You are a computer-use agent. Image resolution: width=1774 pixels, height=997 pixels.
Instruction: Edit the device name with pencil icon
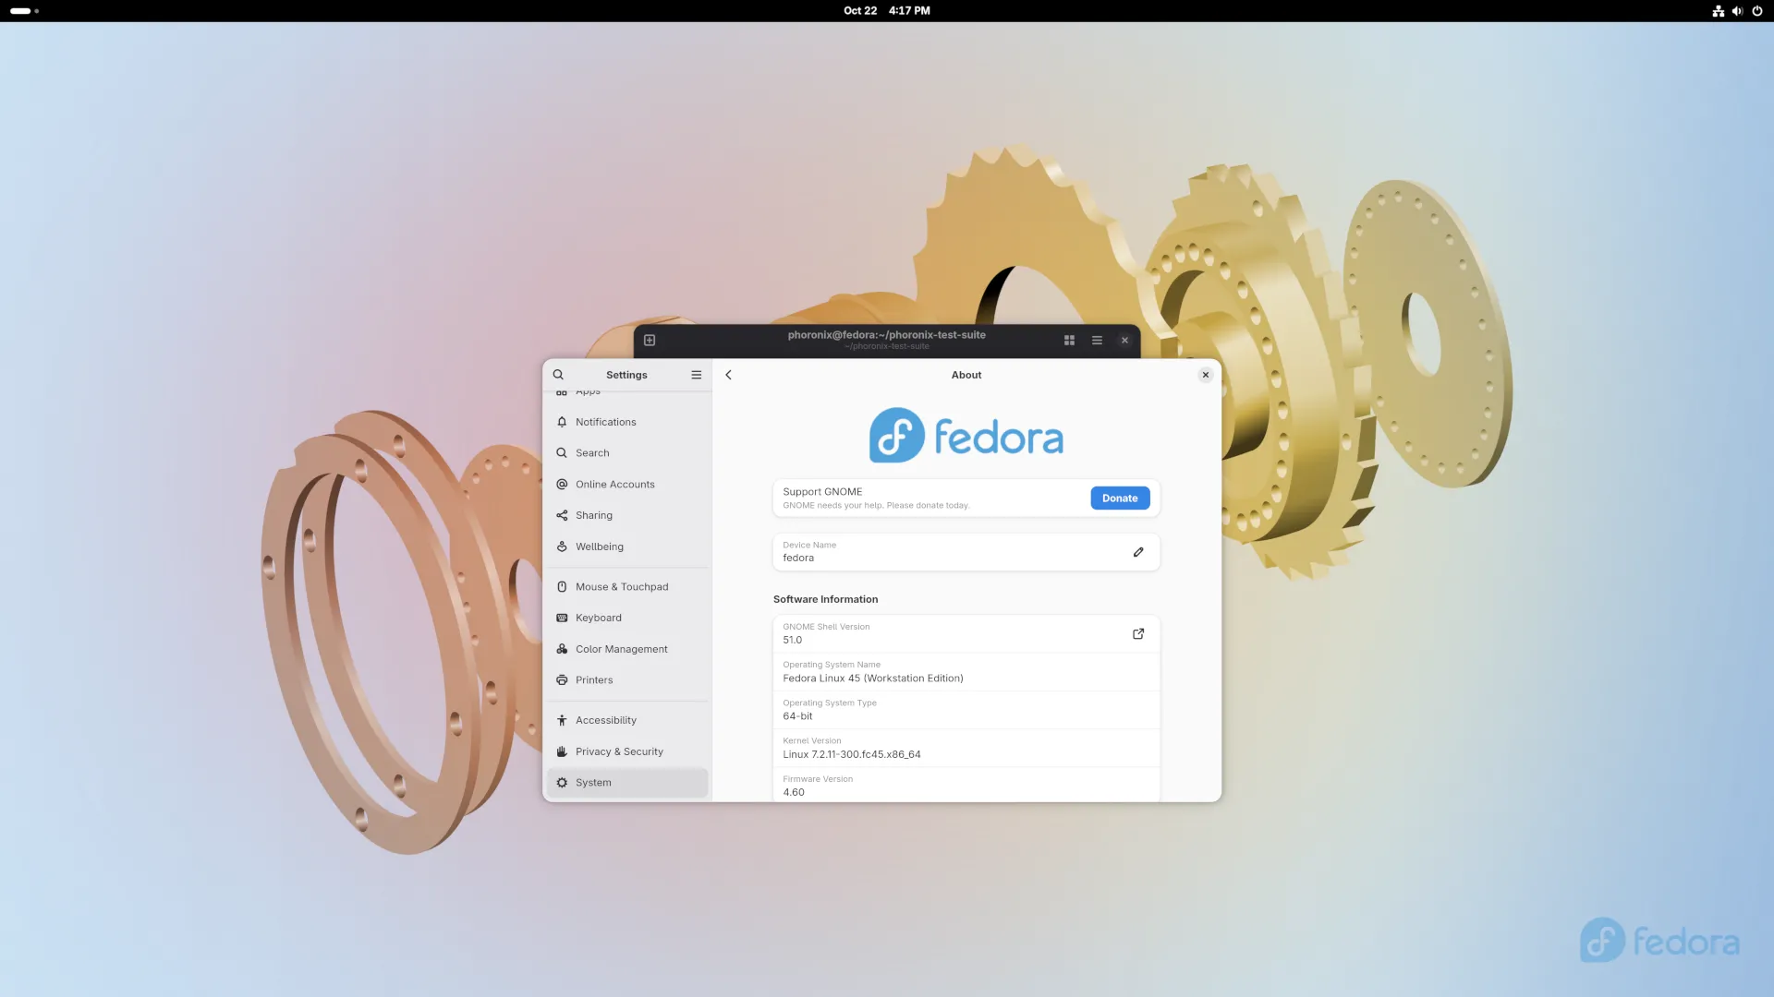[x=1138, y=552]
